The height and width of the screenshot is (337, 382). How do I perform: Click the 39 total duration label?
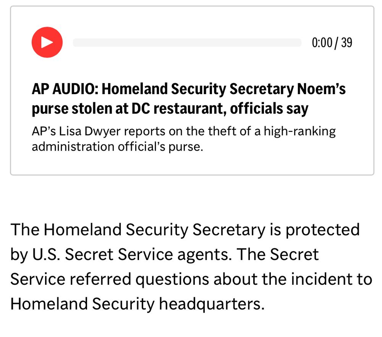[x=346, y=42]
